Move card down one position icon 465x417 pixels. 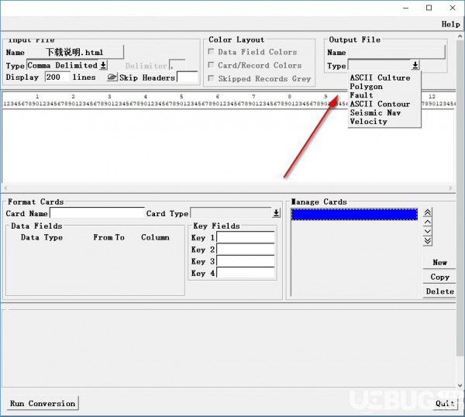(427, 231)
